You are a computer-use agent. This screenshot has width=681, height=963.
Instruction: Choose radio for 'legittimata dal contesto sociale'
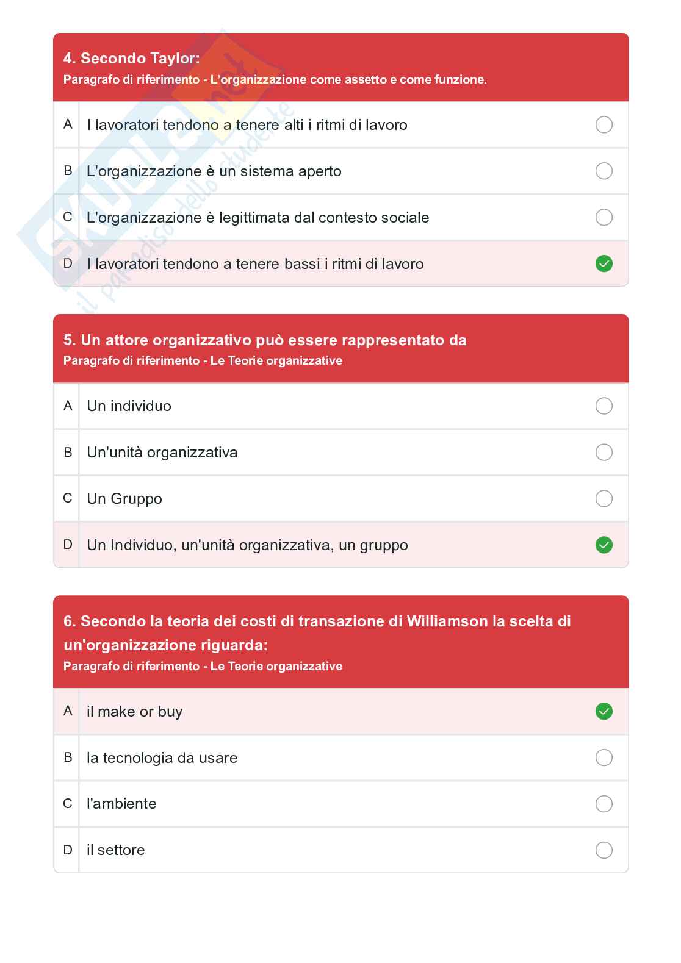pyautogui.click(x=604, y=217)
